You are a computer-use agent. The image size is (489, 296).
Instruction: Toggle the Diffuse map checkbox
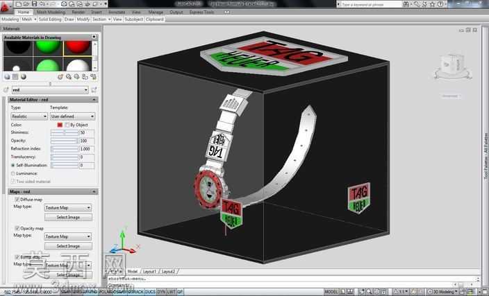pos(17,200)
